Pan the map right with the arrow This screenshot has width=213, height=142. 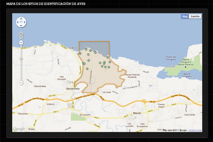pos(25,22)
